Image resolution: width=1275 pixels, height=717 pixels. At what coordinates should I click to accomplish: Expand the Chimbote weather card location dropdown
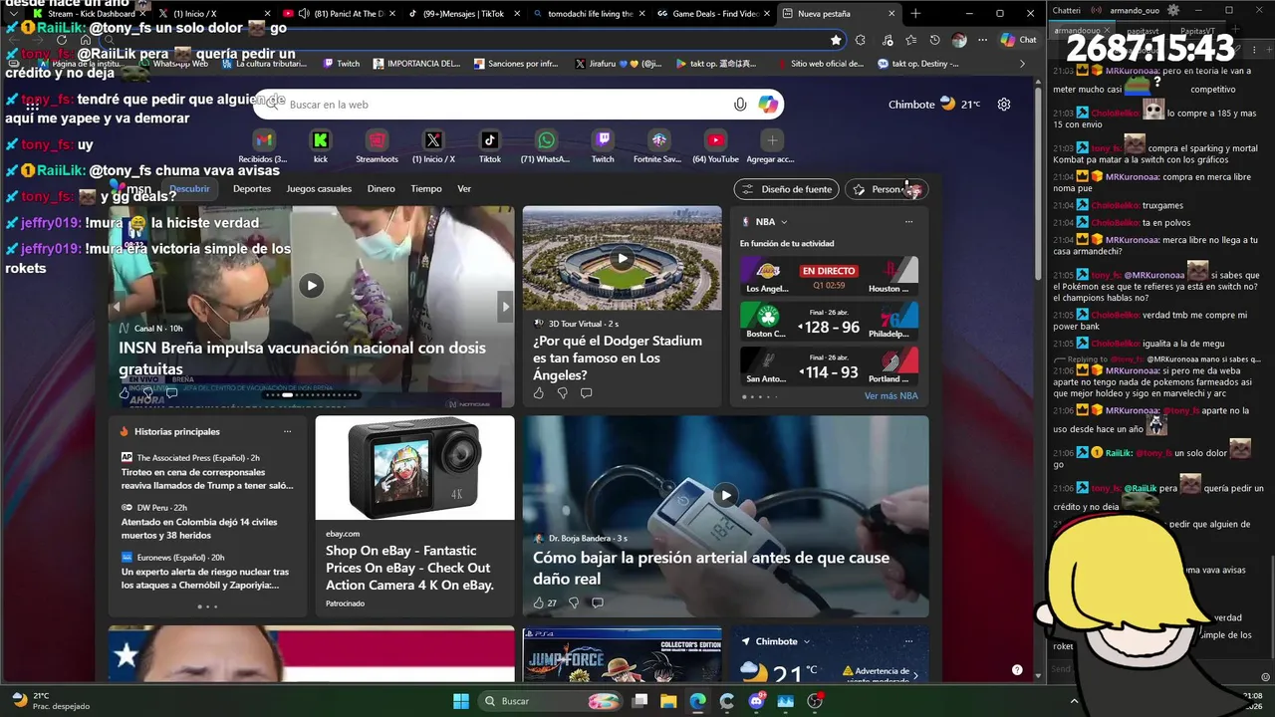[x=807, y=642]
